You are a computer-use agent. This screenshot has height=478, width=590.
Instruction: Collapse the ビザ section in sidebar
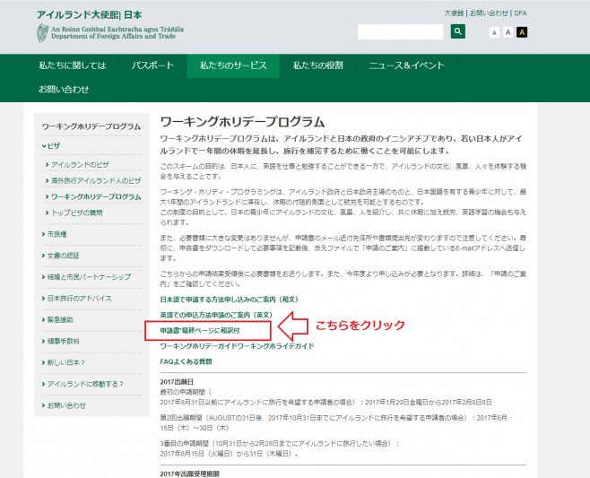(54, 145)
